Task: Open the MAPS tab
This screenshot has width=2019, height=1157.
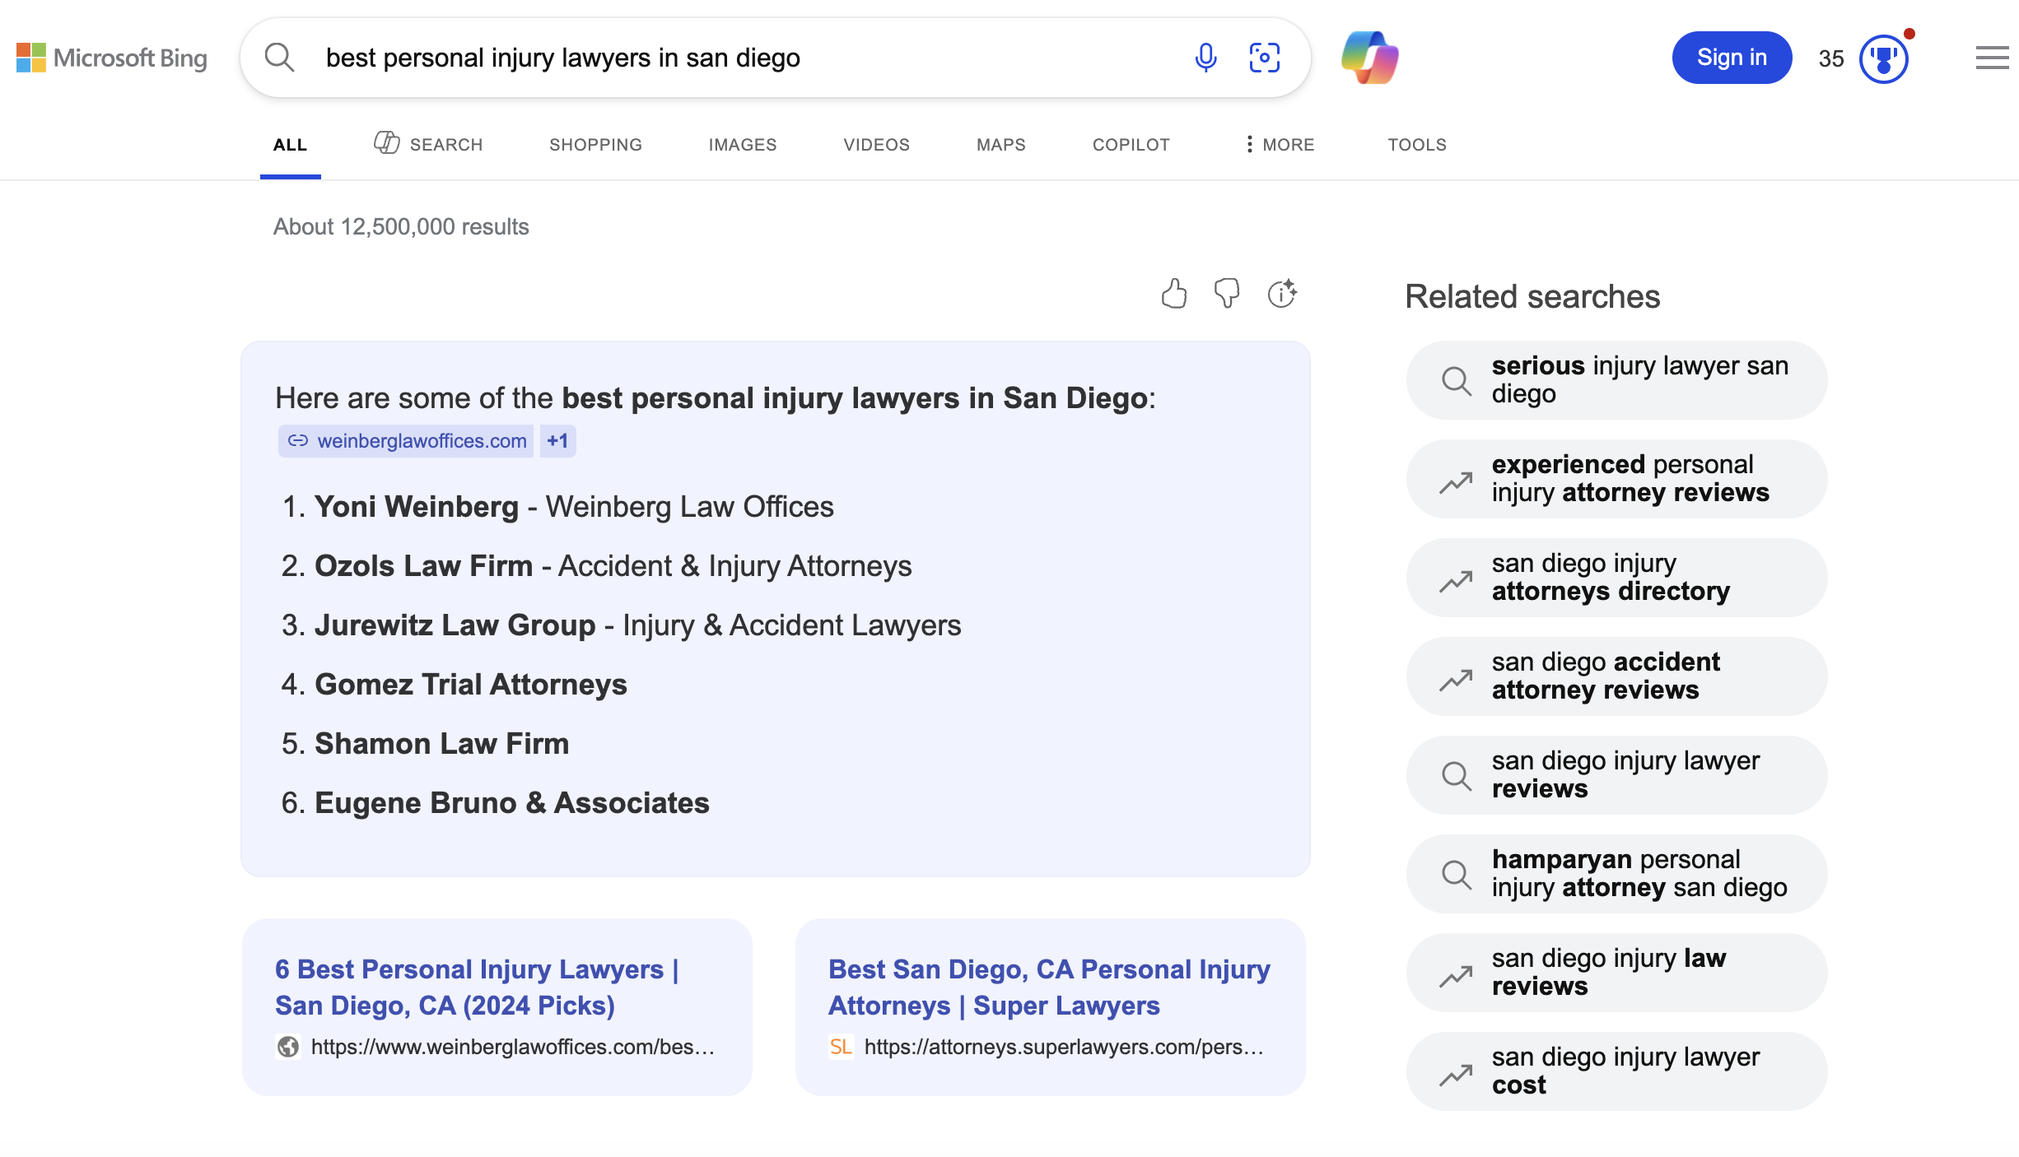Action: pyautogui.click(x=1000, y=145)
